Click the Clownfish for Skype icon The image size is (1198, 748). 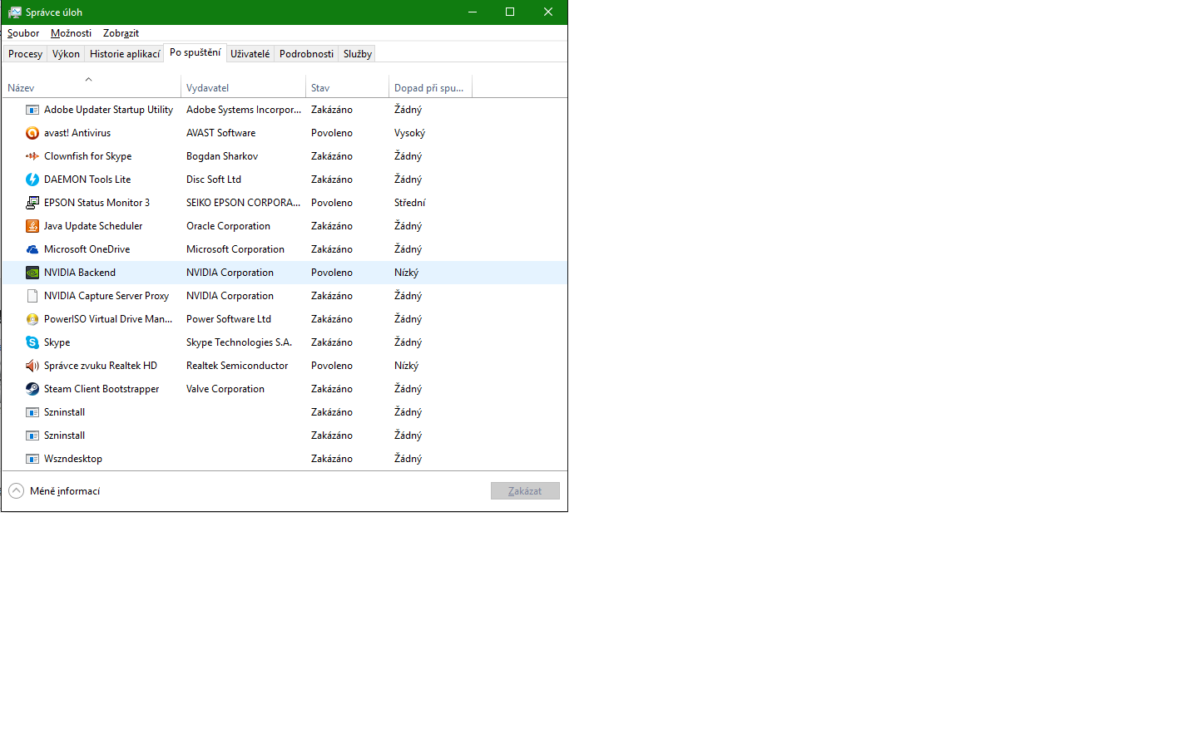32,156
